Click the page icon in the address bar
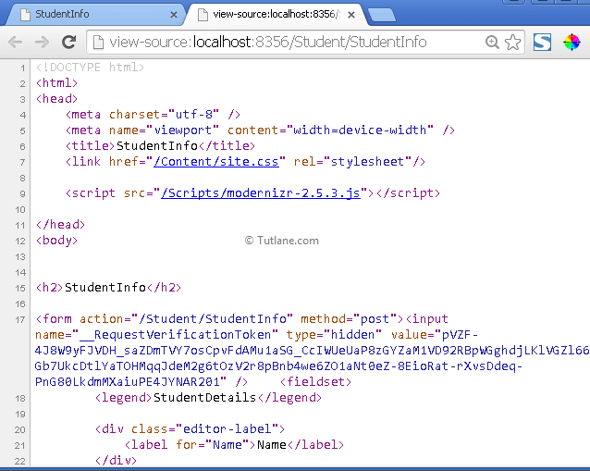The height and width of the screenshot is (471, 590). tap(98, 42)
